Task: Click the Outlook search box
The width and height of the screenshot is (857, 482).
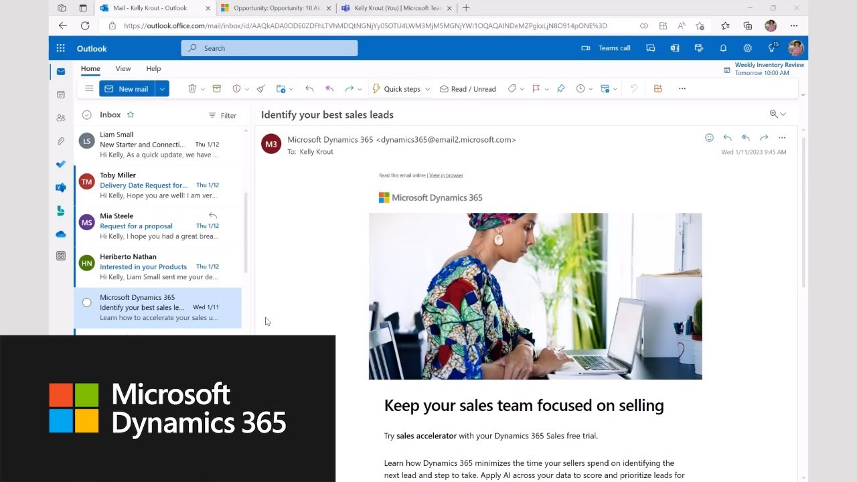Action: (x=269, y=48)
